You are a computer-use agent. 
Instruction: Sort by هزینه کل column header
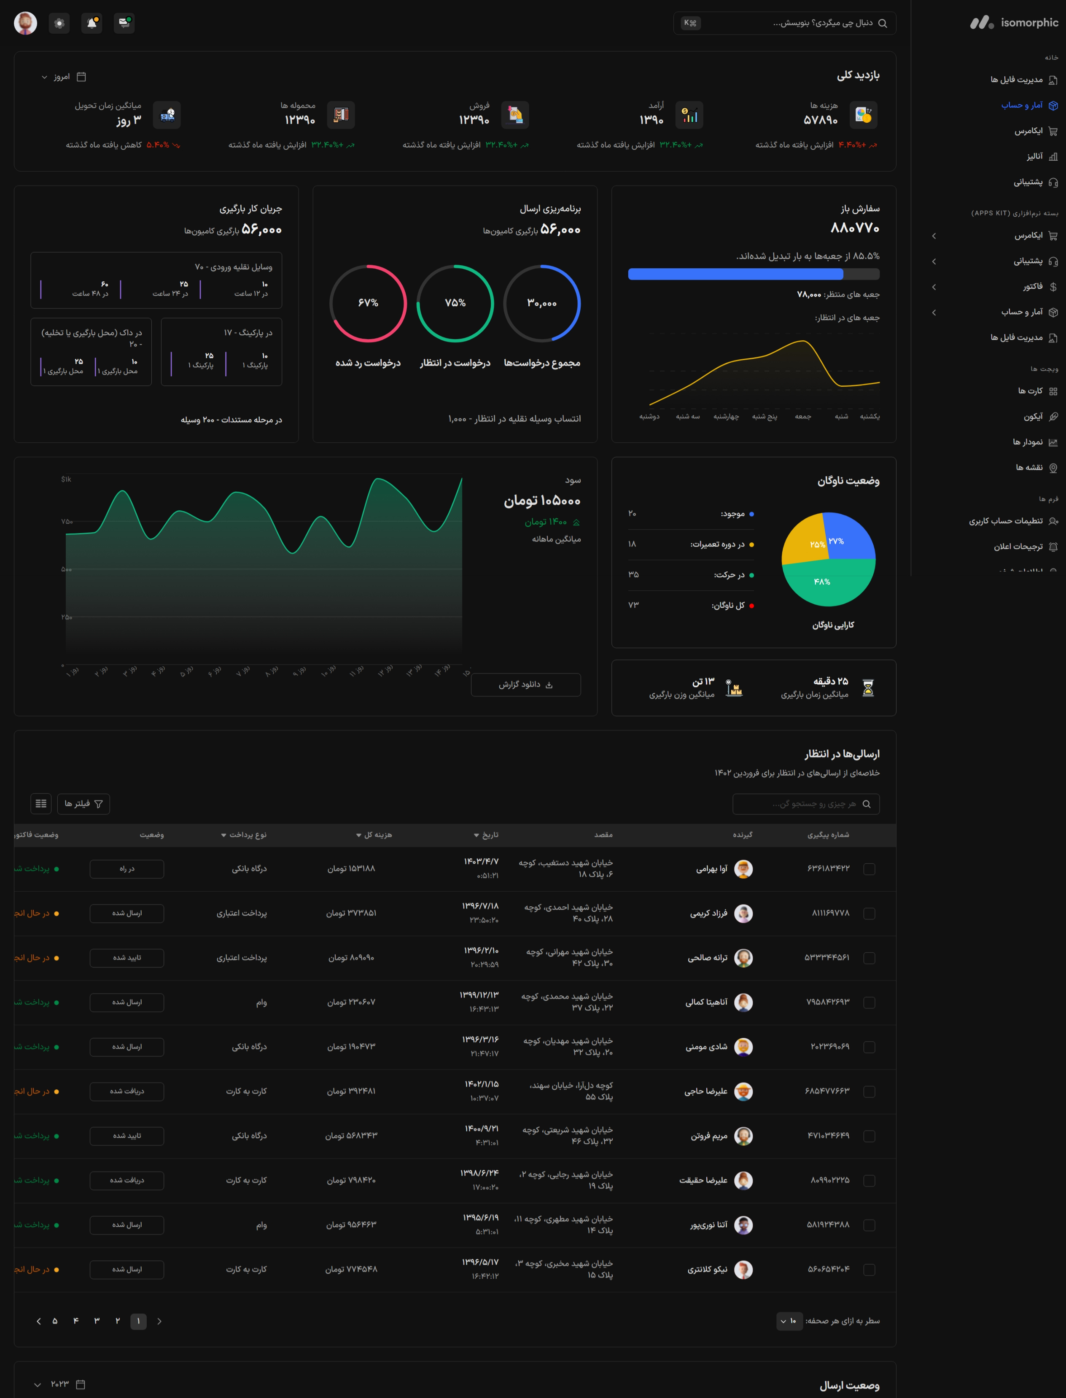point(374,835)
